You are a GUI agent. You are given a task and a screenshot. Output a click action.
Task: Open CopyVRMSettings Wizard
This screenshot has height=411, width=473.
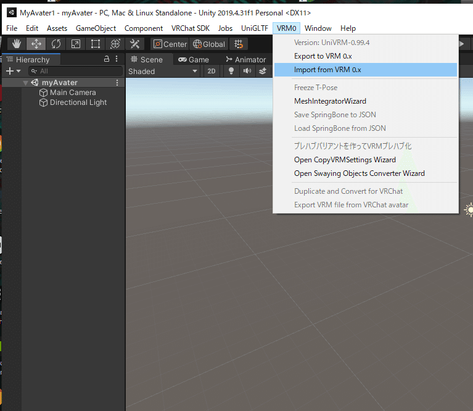tap(366, 160)
